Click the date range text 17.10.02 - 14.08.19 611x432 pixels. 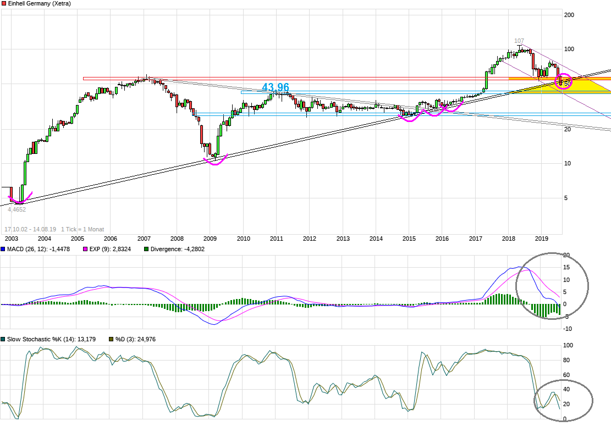30,229
